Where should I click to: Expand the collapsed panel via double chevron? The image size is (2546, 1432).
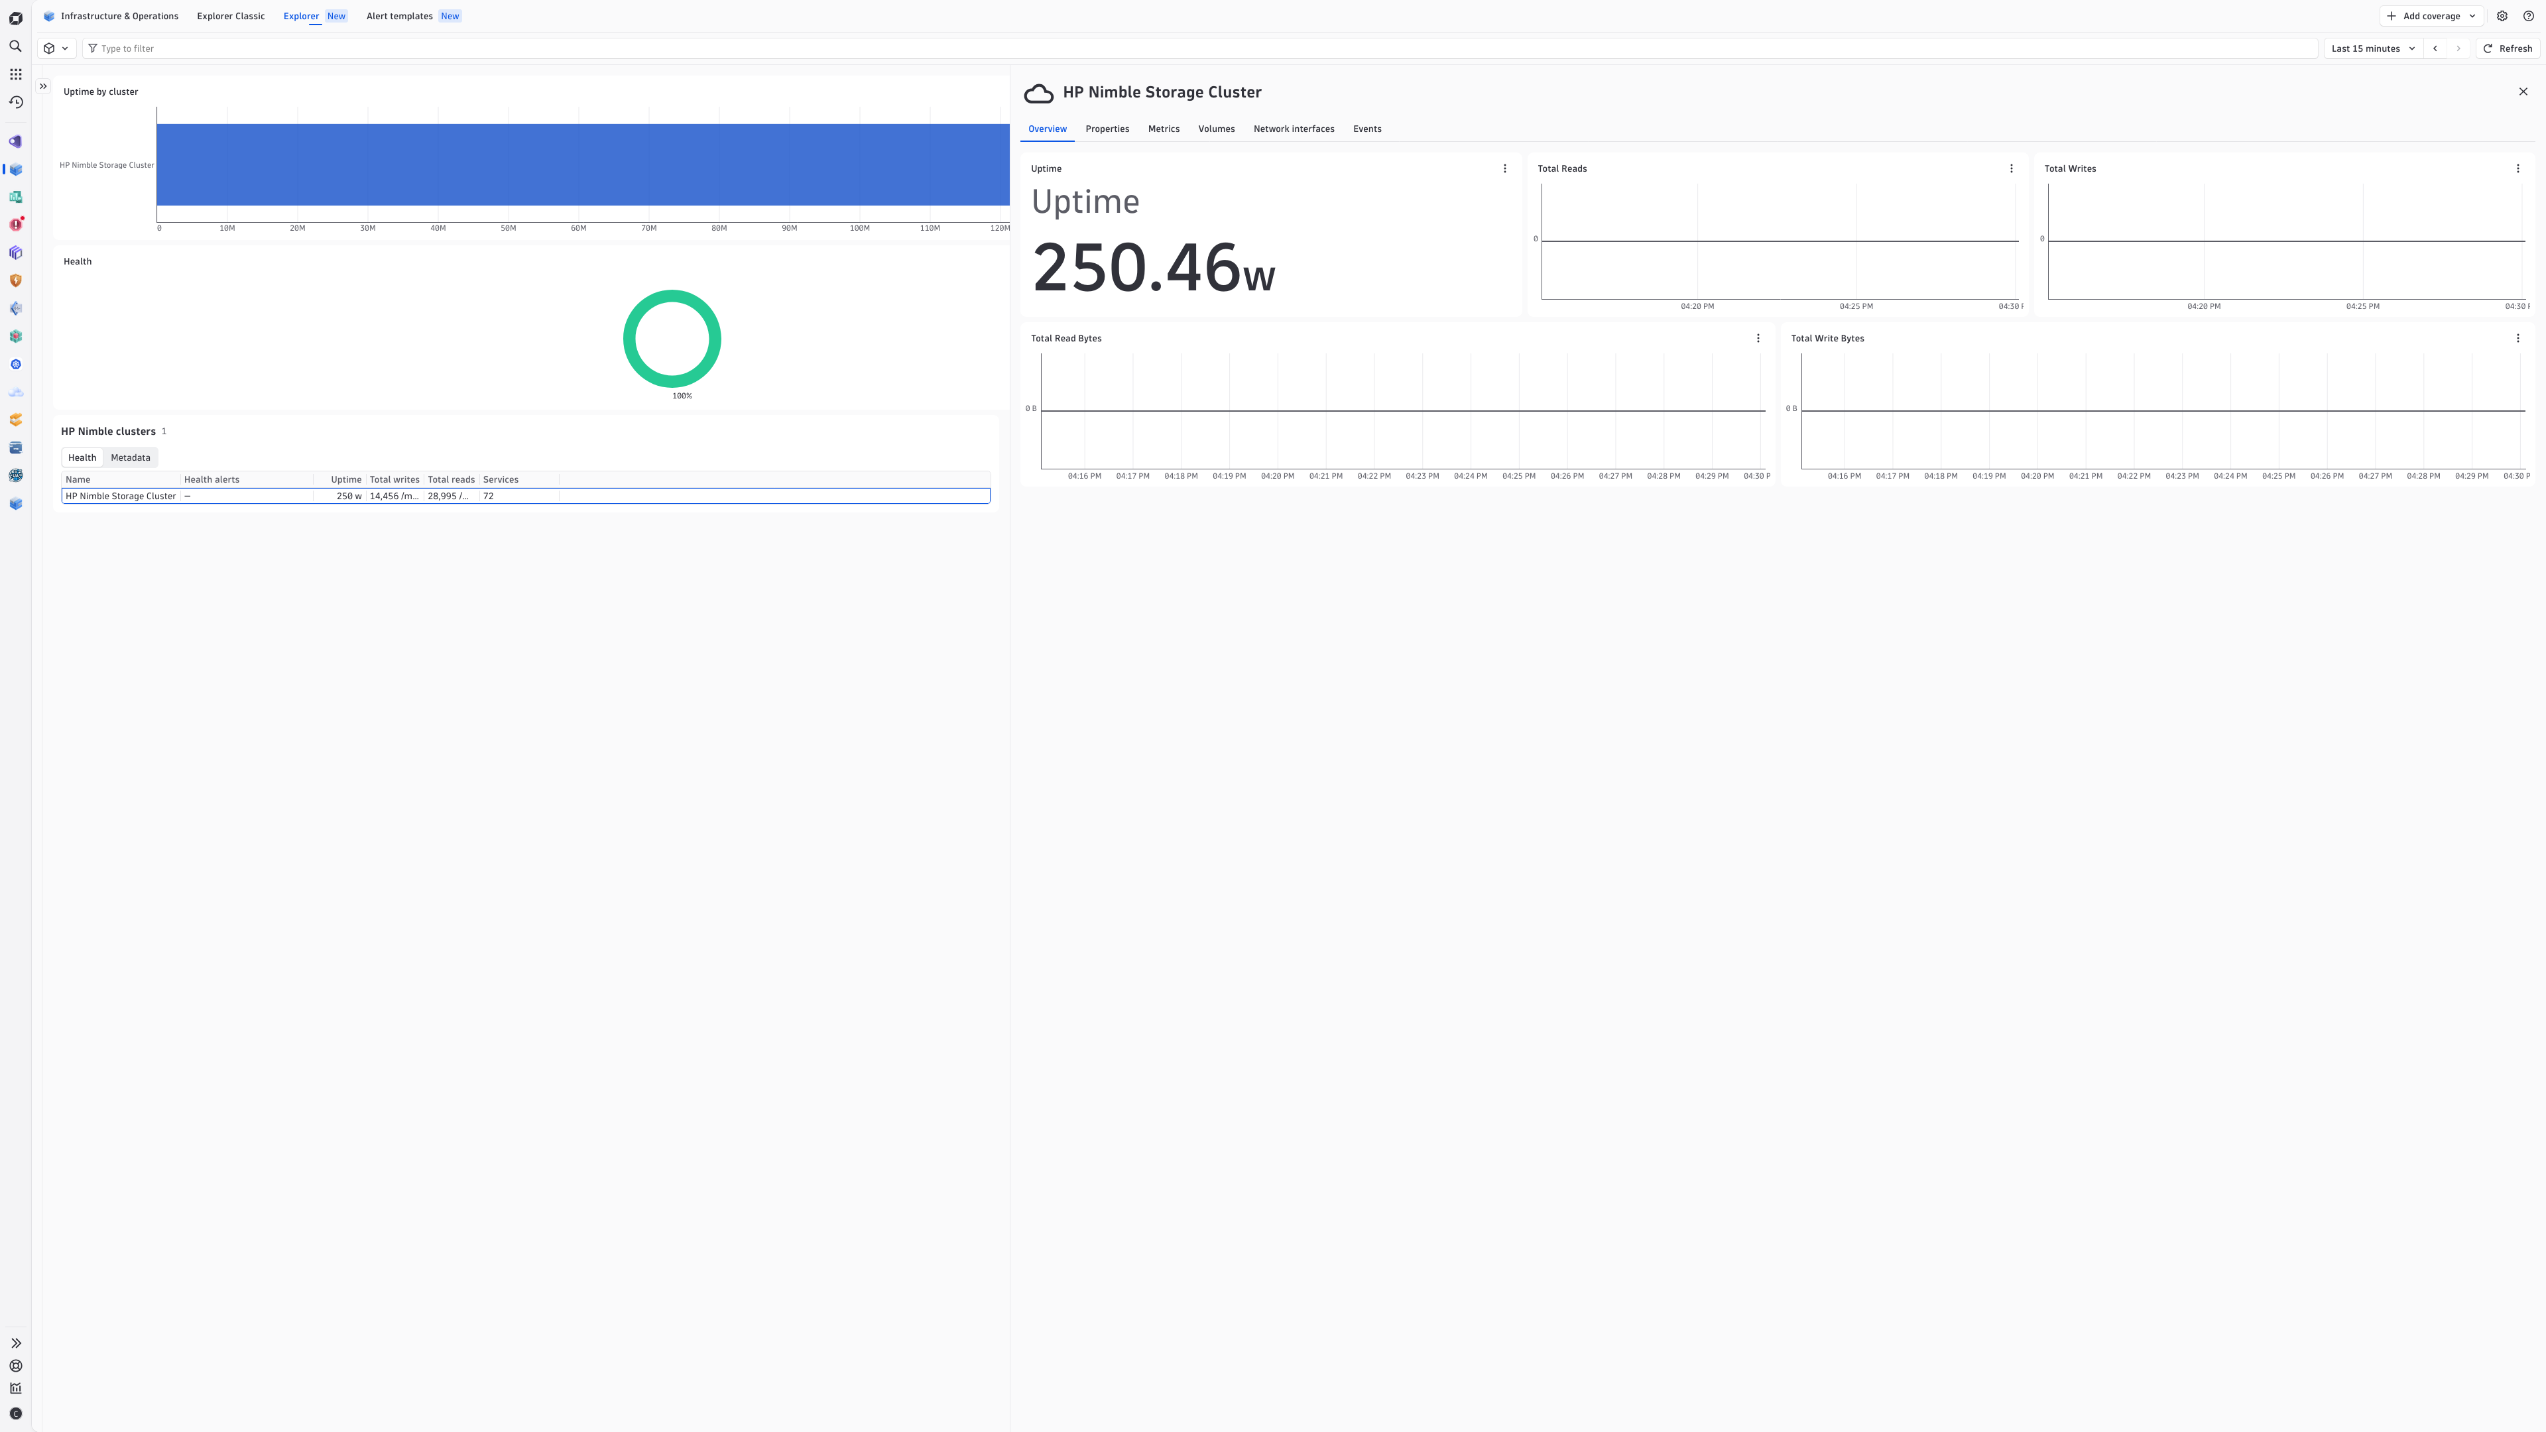coord(44,86)
